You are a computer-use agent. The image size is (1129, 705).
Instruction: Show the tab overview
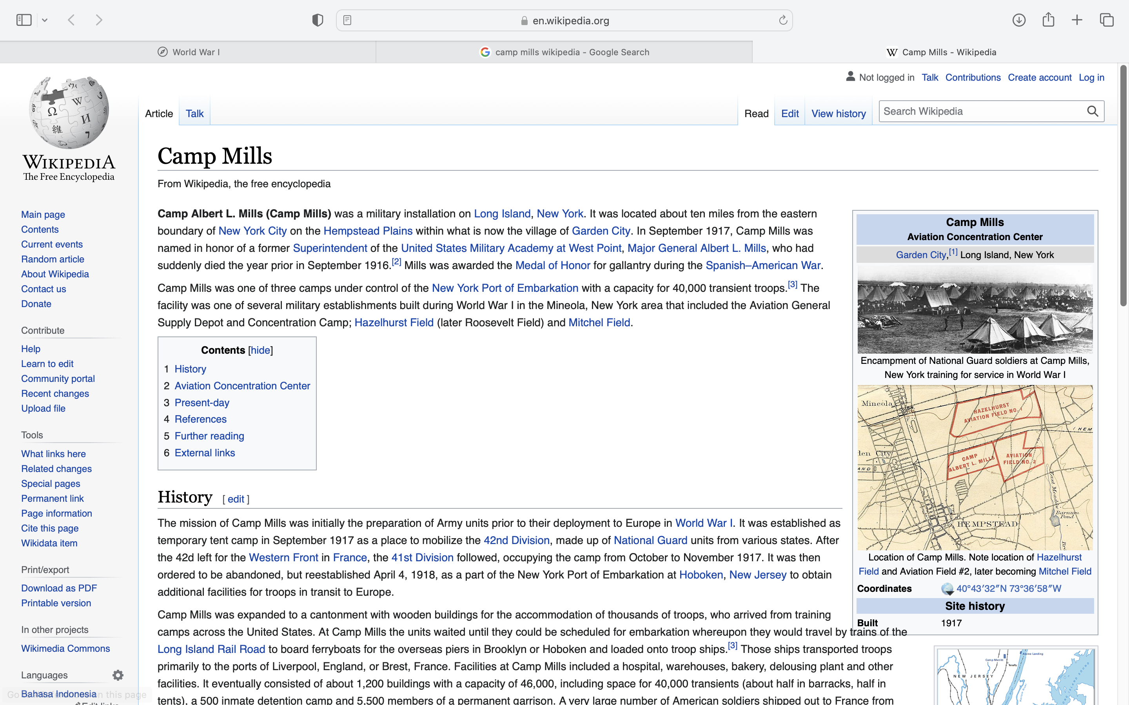(x=1107, y=20)
